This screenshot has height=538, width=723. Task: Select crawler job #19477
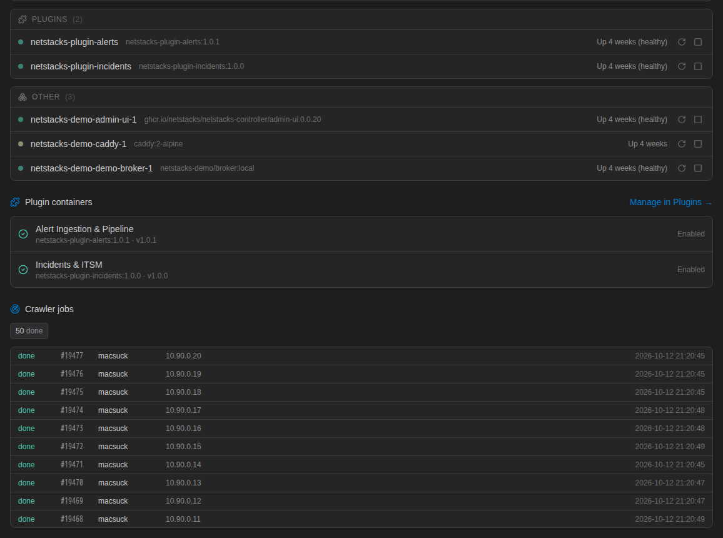click(x=361, y=356)
